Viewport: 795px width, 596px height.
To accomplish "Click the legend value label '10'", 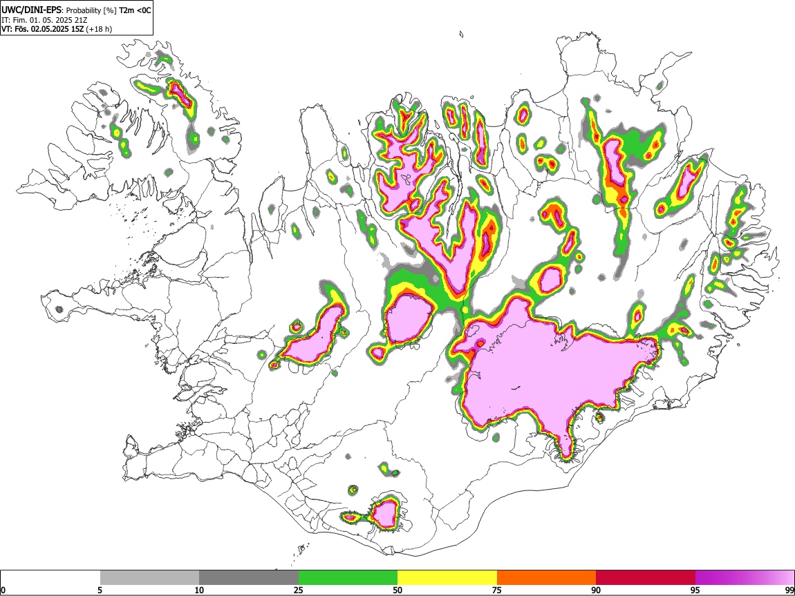I will [199, 590].
